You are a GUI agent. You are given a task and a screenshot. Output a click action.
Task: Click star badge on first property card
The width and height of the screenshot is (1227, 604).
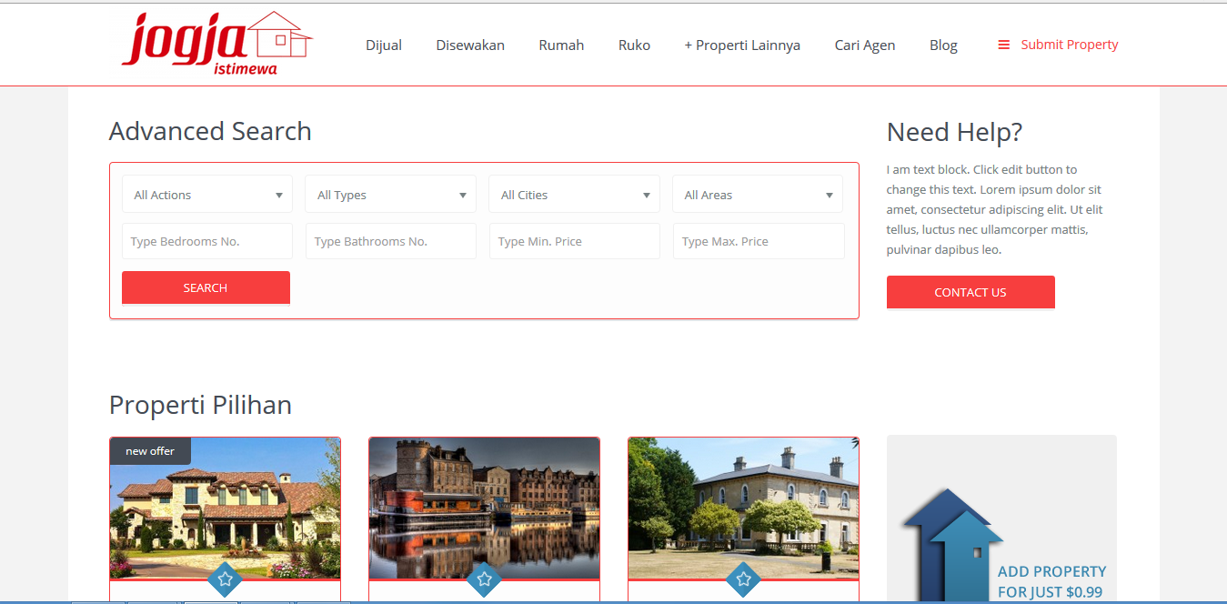coord(225,579)
